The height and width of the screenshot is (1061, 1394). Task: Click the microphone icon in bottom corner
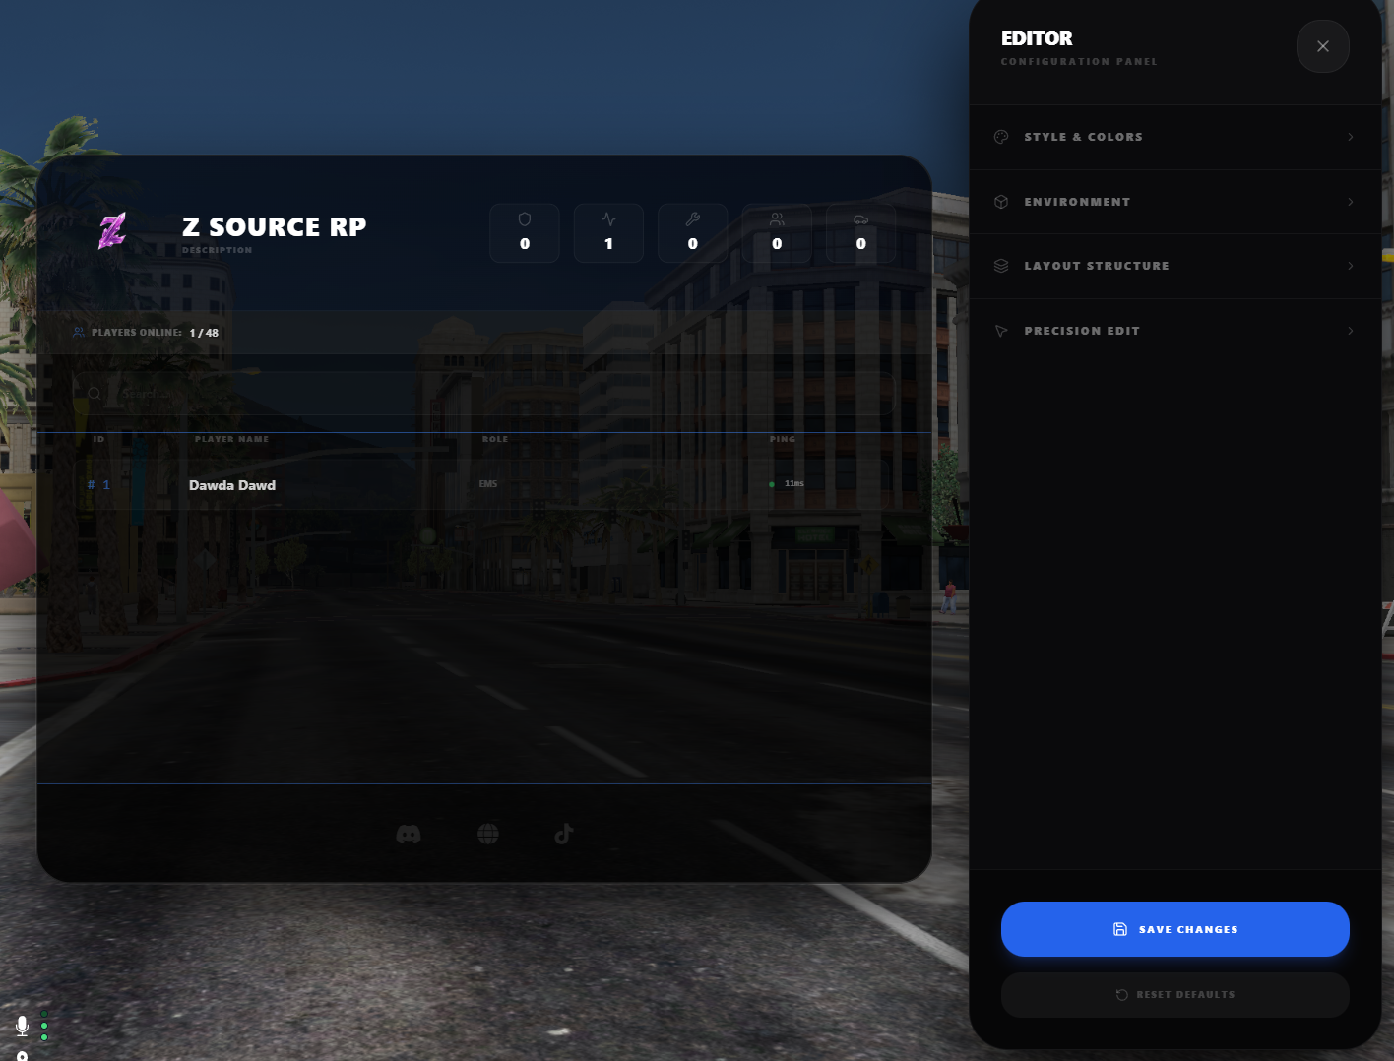point(22,1027)
